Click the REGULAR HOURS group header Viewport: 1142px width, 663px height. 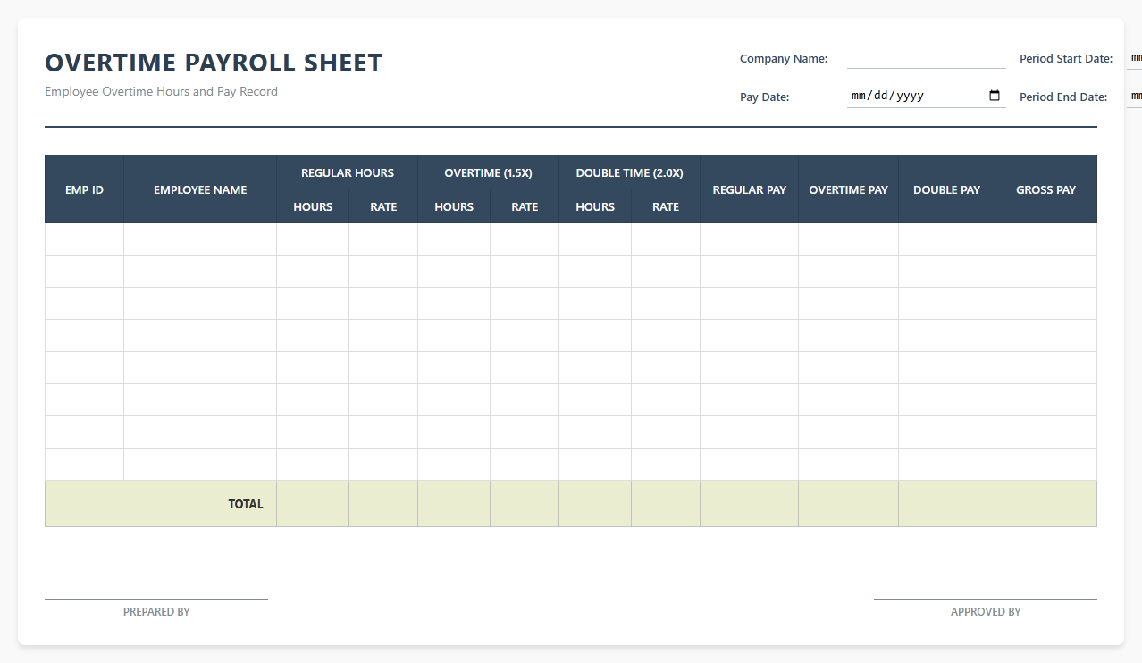(347, 172)
